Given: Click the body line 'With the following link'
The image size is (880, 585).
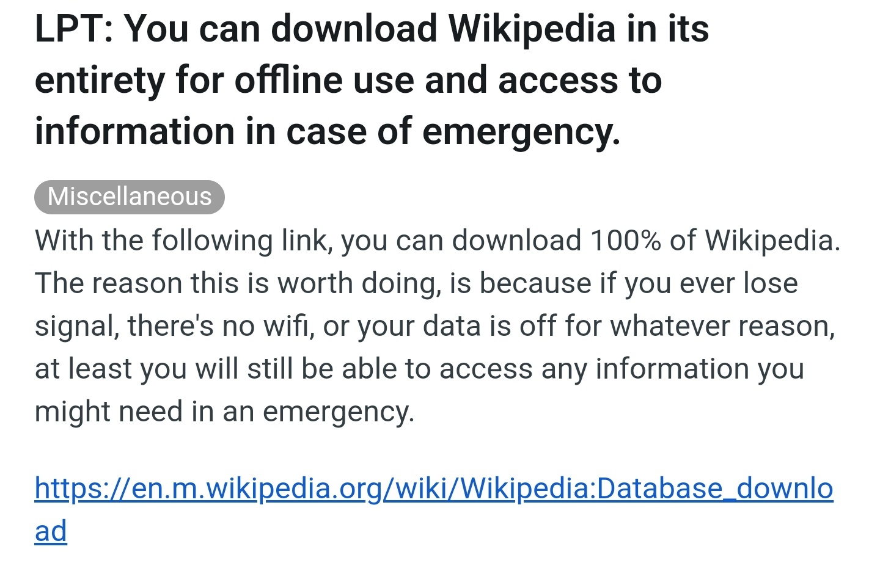Looking at the screenshot, I should tap(438, 241).
